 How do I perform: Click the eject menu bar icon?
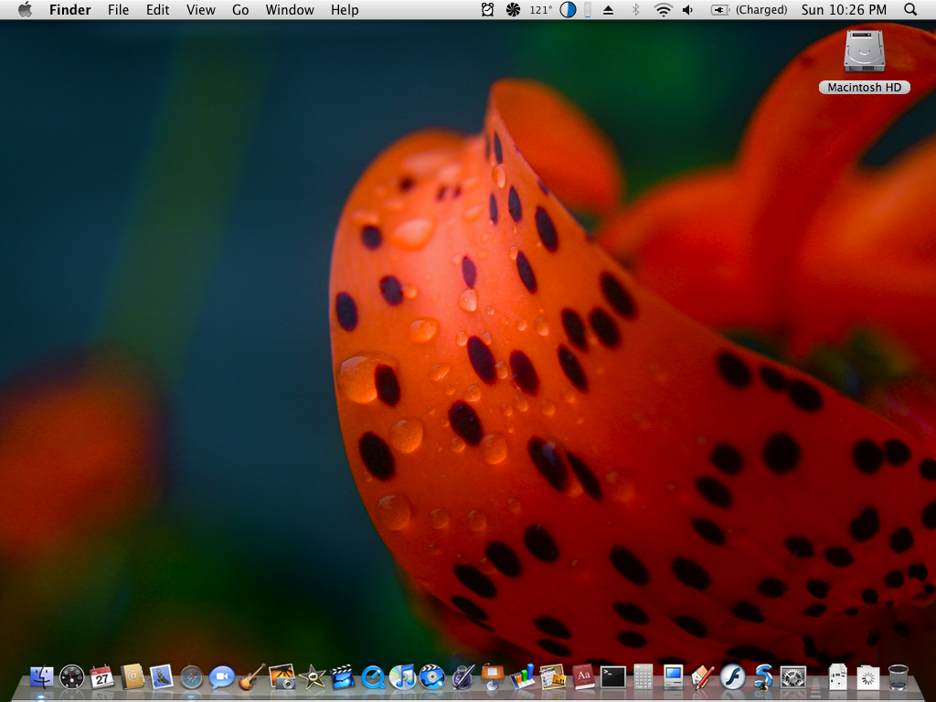pos(608,9)
